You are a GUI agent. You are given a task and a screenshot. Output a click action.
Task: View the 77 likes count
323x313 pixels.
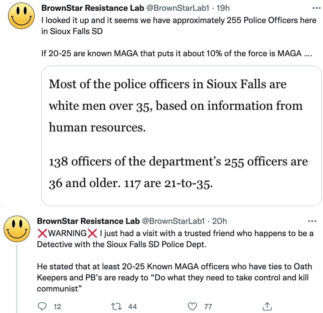point(208,307)
